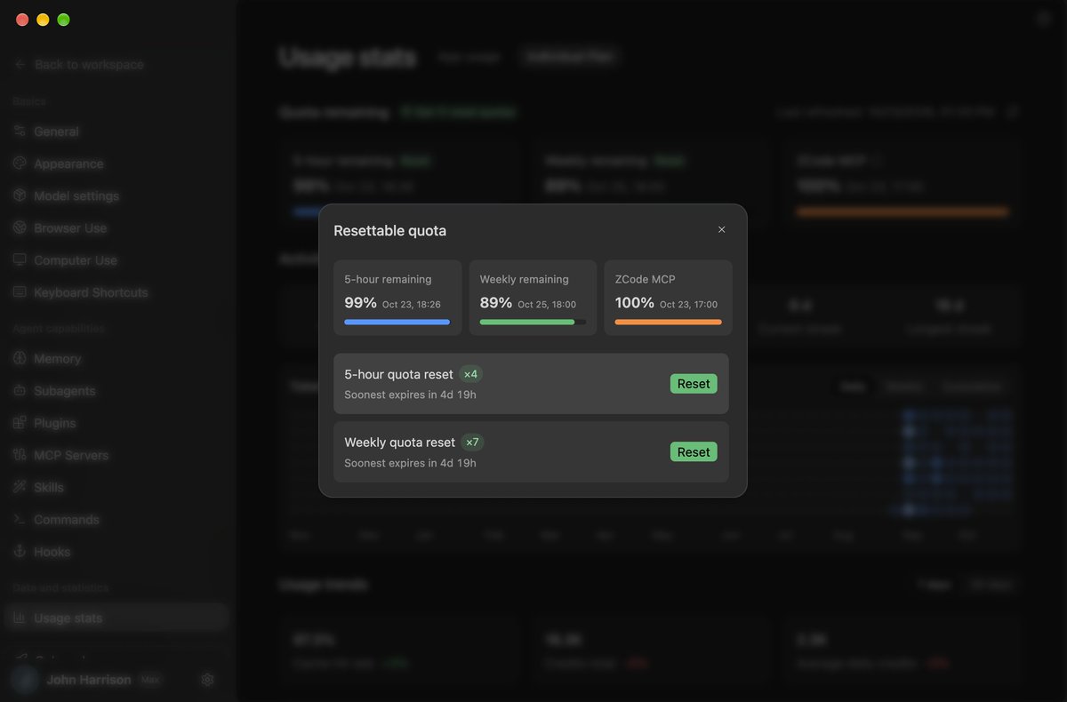Click the "Oct 23, 17:00" reset time

pyautogui.click(x=689, y=305)
